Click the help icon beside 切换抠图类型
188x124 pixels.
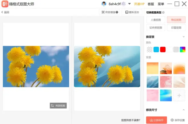164,13
